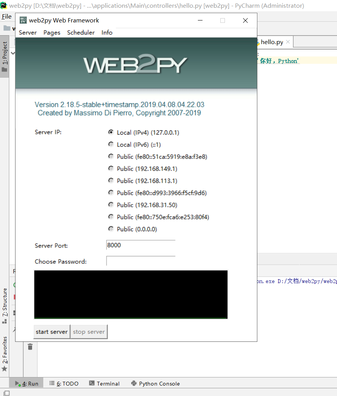Select Public (192.168.31.50) server IP
Viewport: 337px width, 396px height.
(111, 205)
